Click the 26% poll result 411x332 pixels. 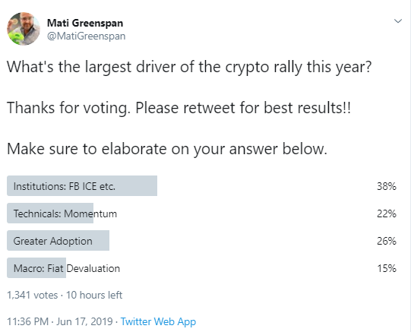[387, 241]
